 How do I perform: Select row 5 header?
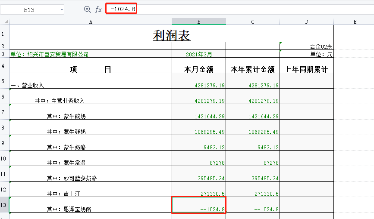coord(5,81)
